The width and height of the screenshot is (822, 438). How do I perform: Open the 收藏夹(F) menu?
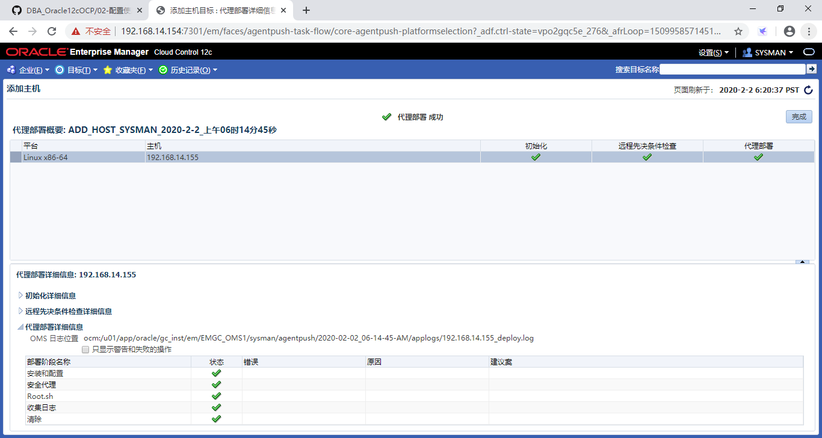click(x=134, y=70)
